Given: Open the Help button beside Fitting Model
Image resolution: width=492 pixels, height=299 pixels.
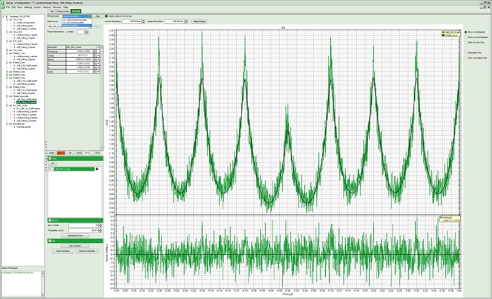Looking at the screenshot, I should [x=97, y=16].
